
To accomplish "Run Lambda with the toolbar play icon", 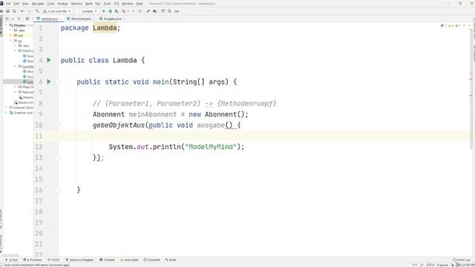I will point(104,11).
